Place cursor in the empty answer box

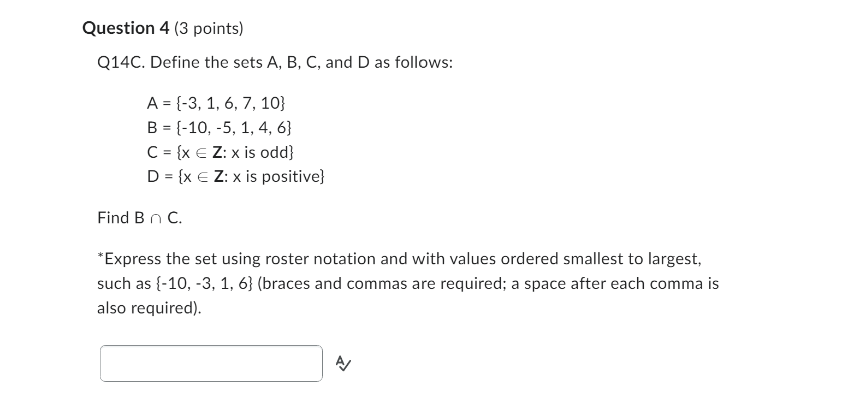point(211,362)
